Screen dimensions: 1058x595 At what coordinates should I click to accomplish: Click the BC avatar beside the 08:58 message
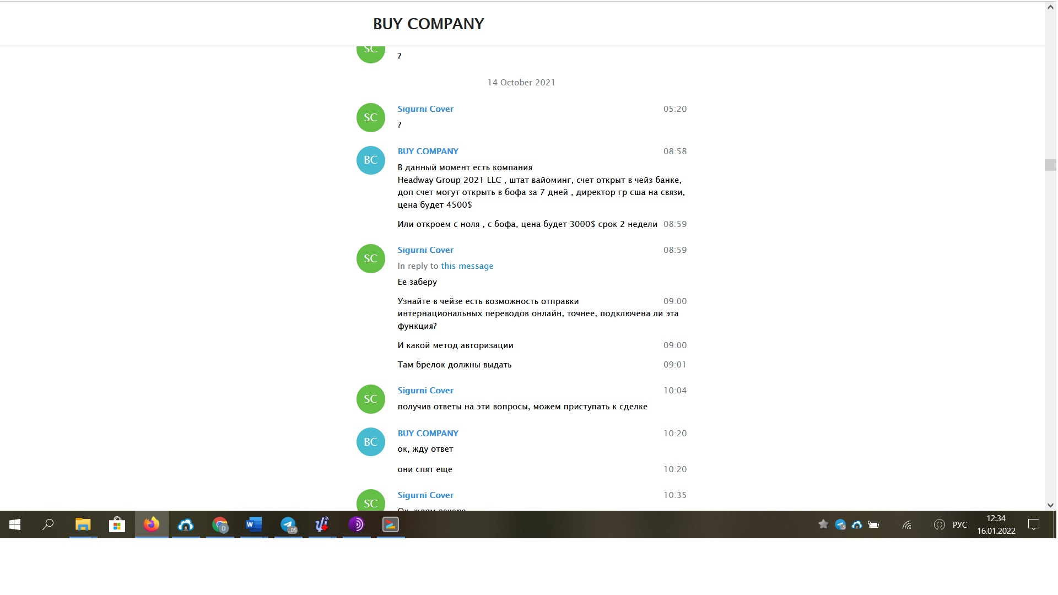pyautogui.click(x=371, y=160)
